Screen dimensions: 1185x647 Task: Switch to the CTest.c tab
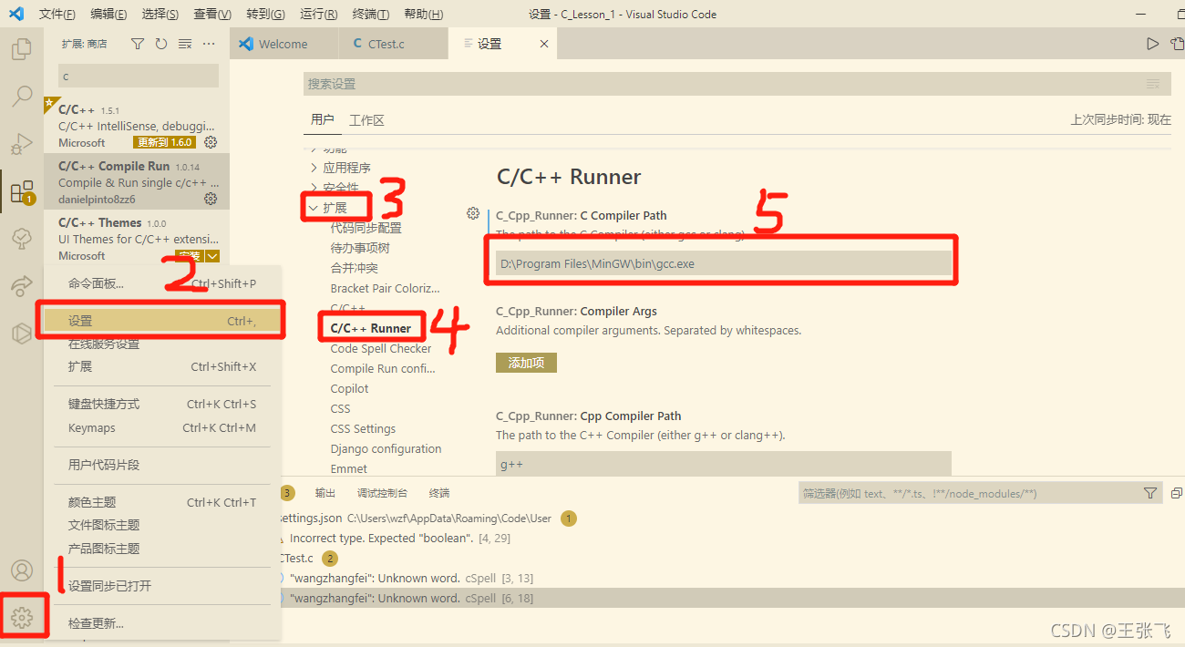tap(393, 44)
